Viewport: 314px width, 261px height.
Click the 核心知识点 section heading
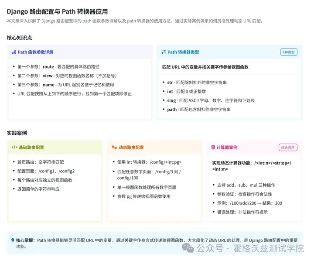click(x=20, y=38)
